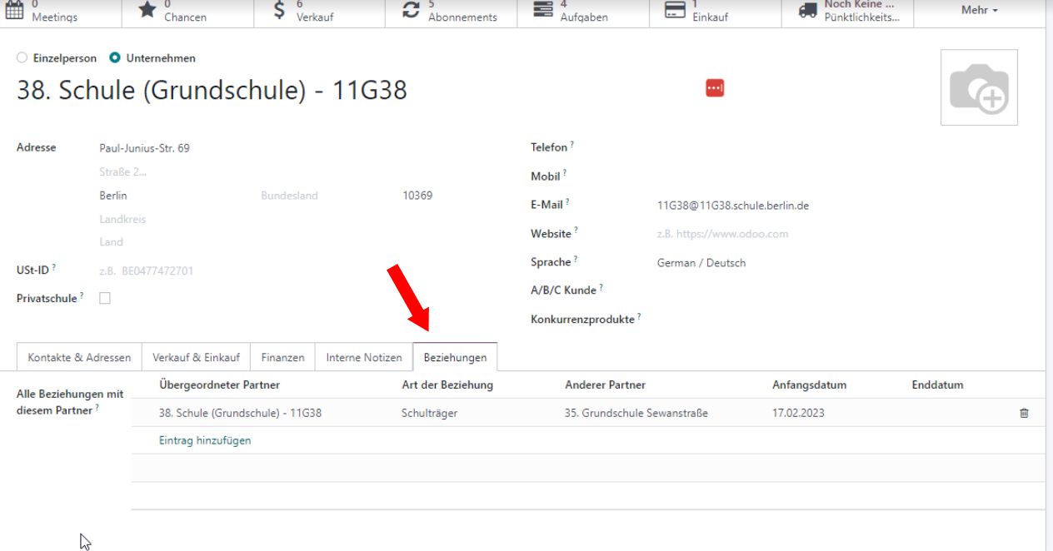
Task: Click the Pünktlichkeit truck icon
Action: [x=806, y=10]
